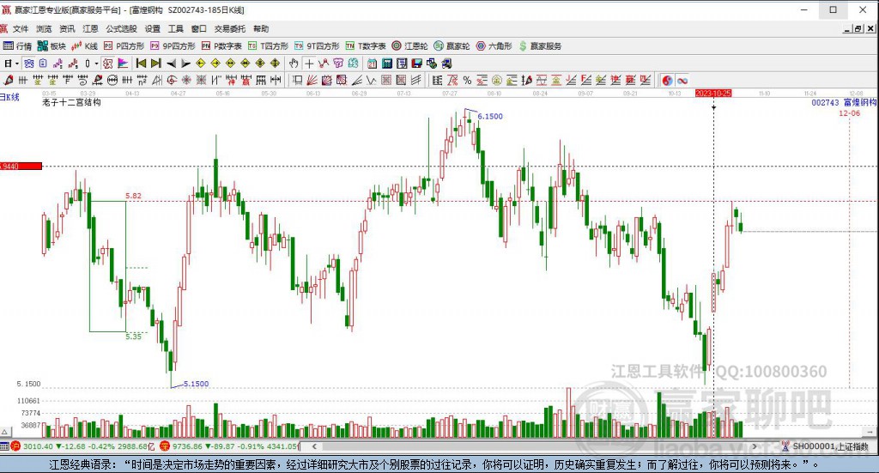Open the P四方形 square tool
Image resolution: width=879 pixels, height=473 pixels.
(x=124, y=46)
